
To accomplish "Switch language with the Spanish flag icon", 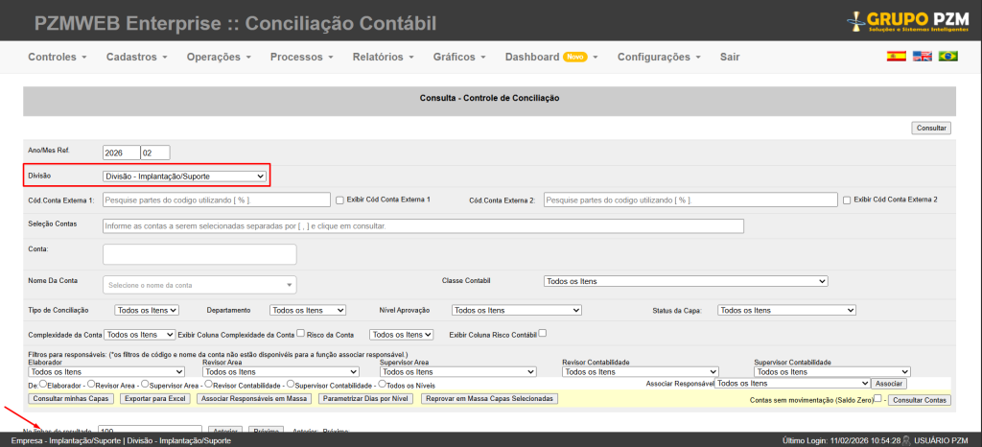I will click(897, 58).
